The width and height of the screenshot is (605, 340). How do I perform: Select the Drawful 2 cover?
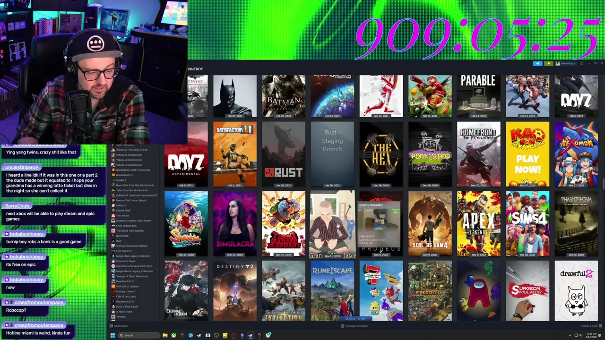coord(576,291)
